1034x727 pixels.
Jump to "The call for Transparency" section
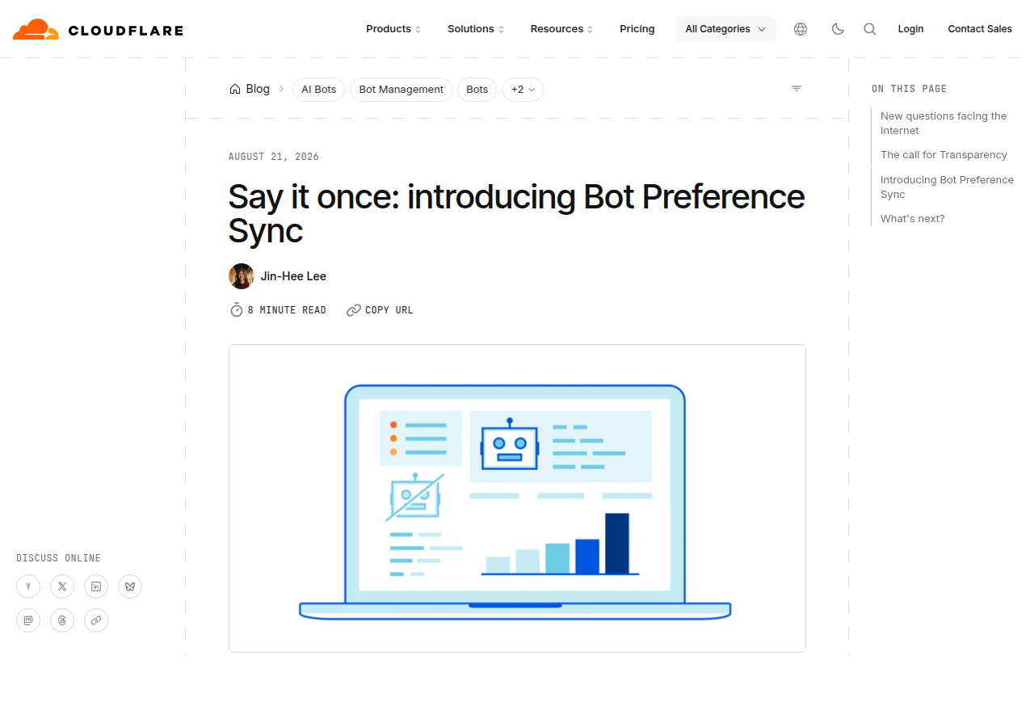[x=944, y=155]
